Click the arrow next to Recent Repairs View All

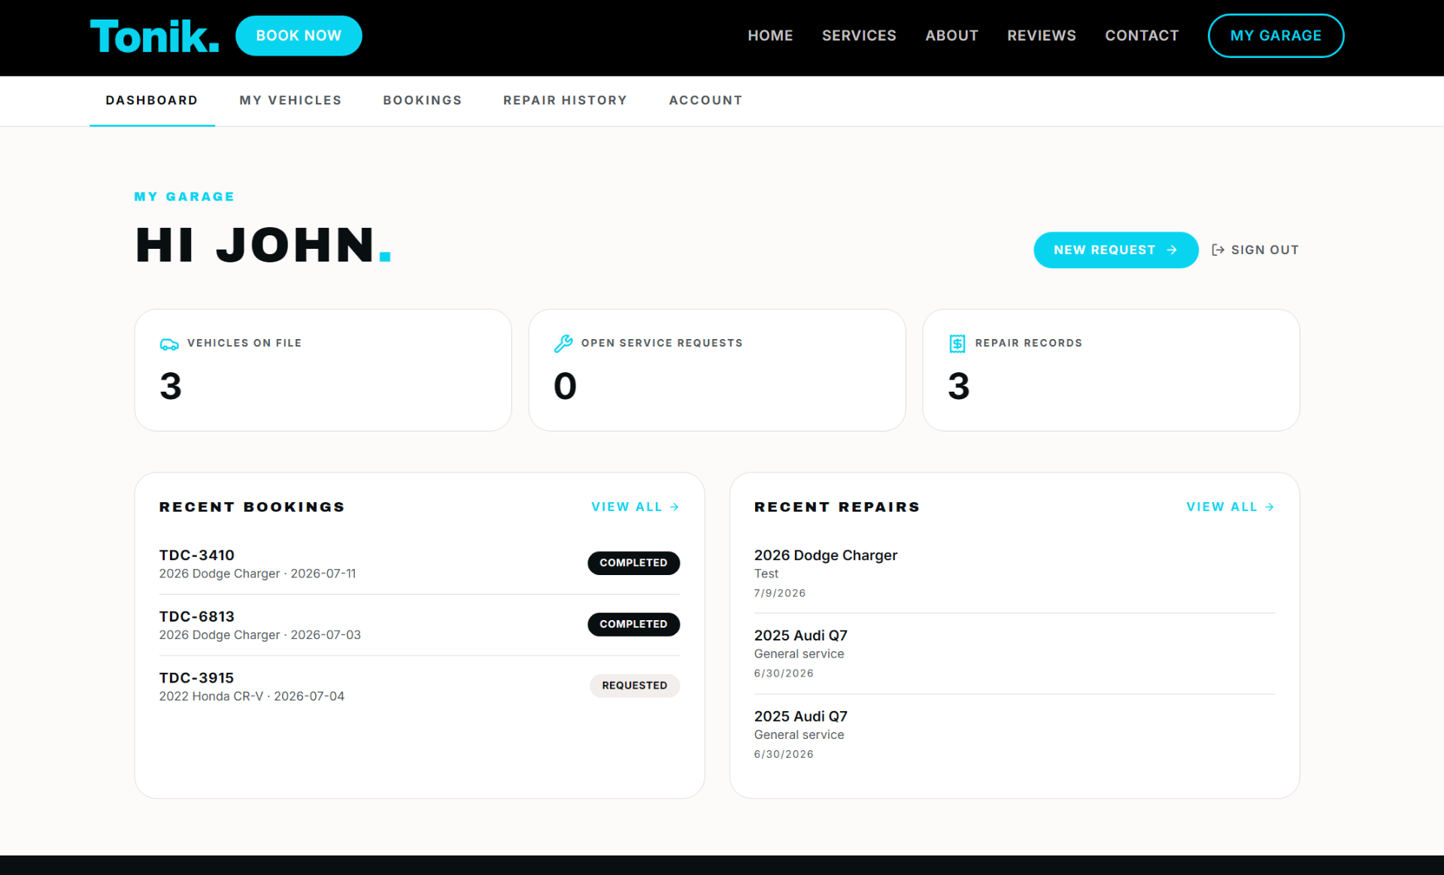click(1270, 507)
